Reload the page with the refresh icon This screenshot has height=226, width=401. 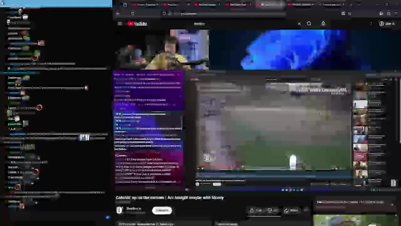coord(133,13)
